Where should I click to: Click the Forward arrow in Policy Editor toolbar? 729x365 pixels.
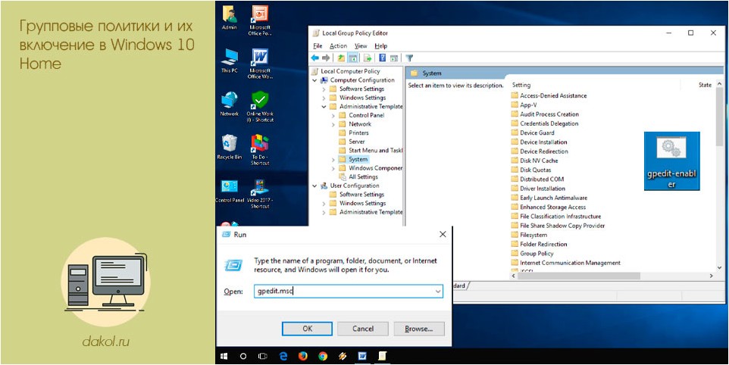pos(326,58)
